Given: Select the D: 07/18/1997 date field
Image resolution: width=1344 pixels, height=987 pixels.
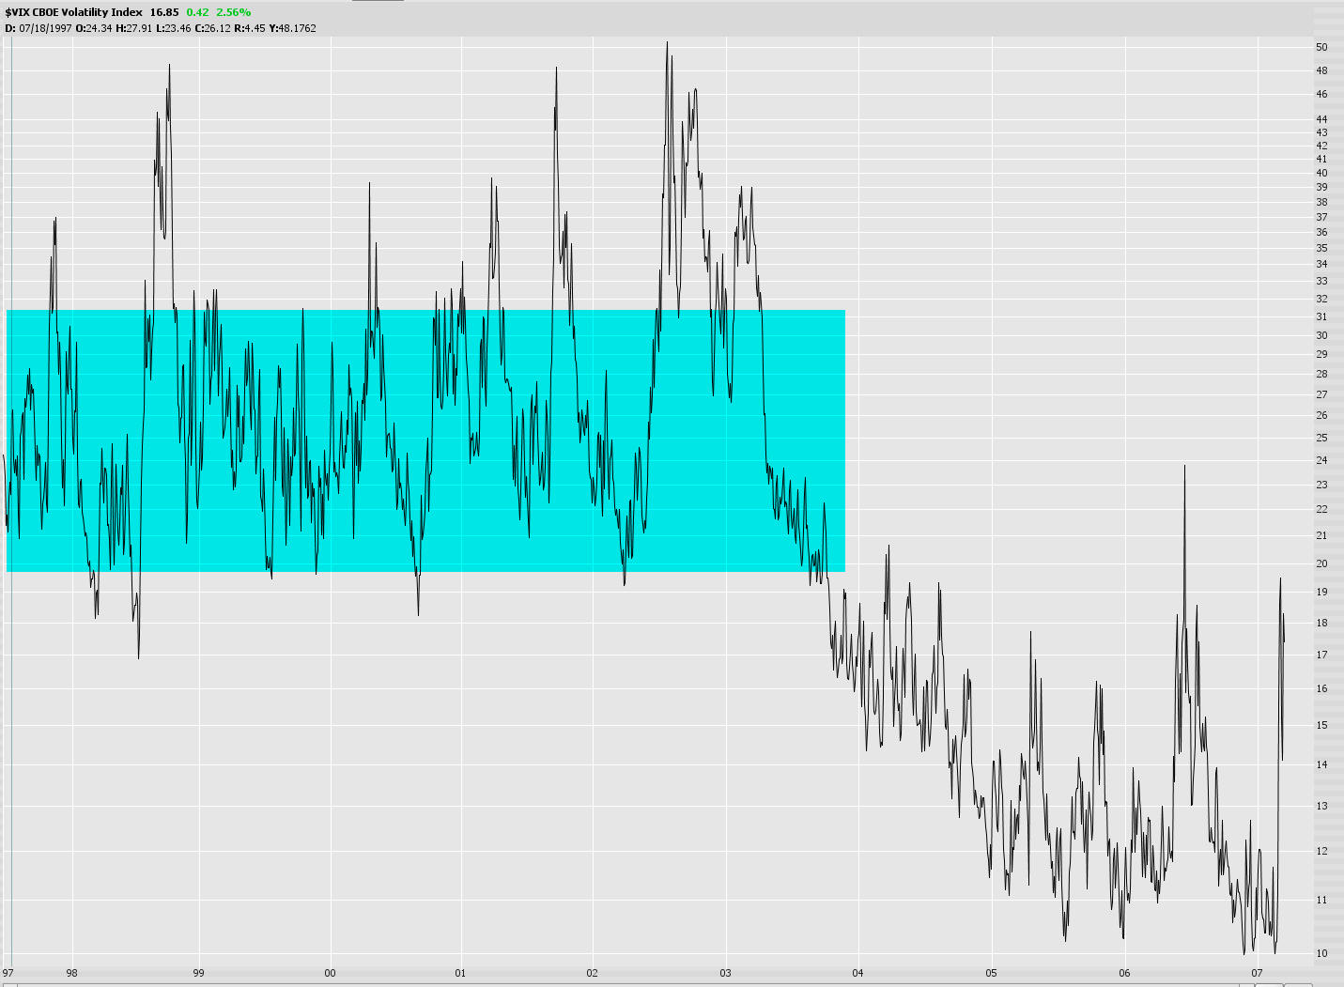Looking at the screenshot, I should point(39,27).
